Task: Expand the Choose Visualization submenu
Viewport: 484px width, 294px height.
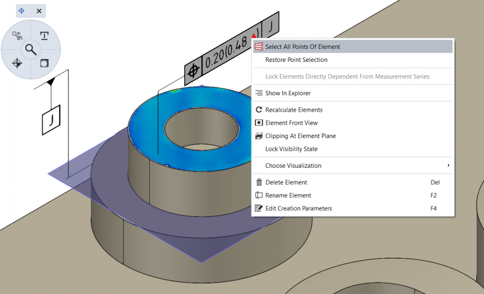Action: click(293, 165)
